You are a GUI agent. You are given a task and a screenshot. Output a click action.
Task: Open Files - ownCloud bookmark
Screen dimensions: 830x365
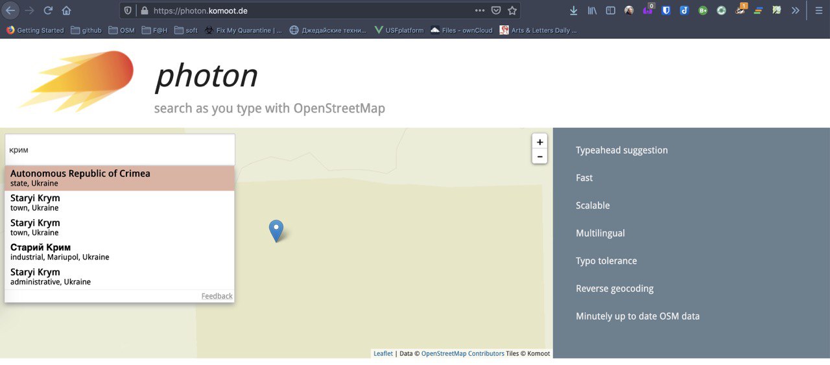[x=461, y=30]
